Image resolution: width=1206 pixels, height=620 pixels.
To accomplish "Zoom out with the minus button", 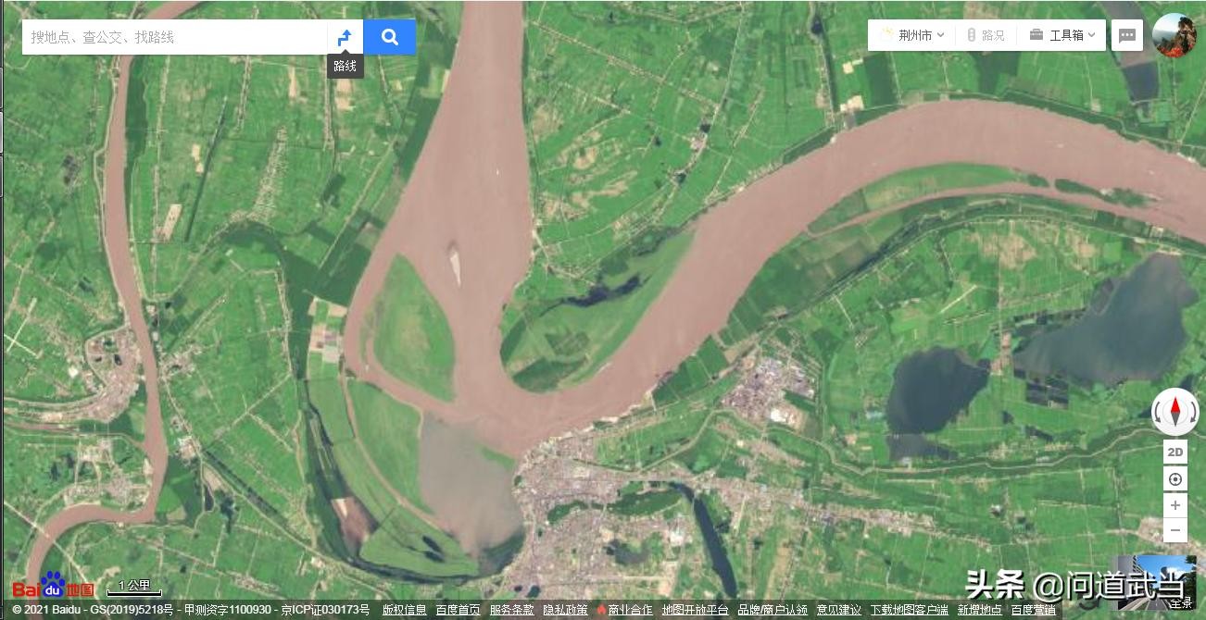I will (x=1175, y=530).
